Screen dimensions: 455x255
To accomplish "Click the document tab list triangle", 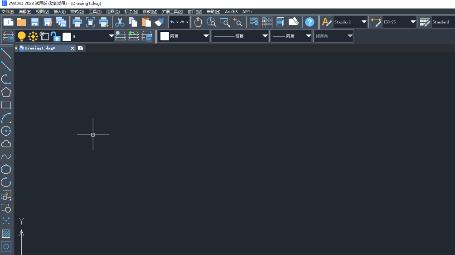I will tap(16, 48).
